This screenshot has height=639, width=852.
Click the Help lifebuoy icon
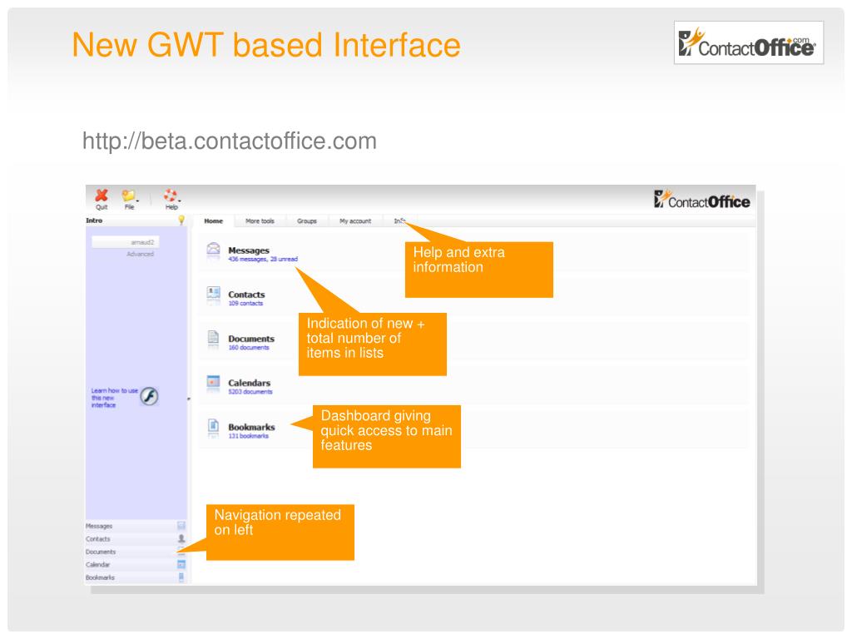point(171,195)
